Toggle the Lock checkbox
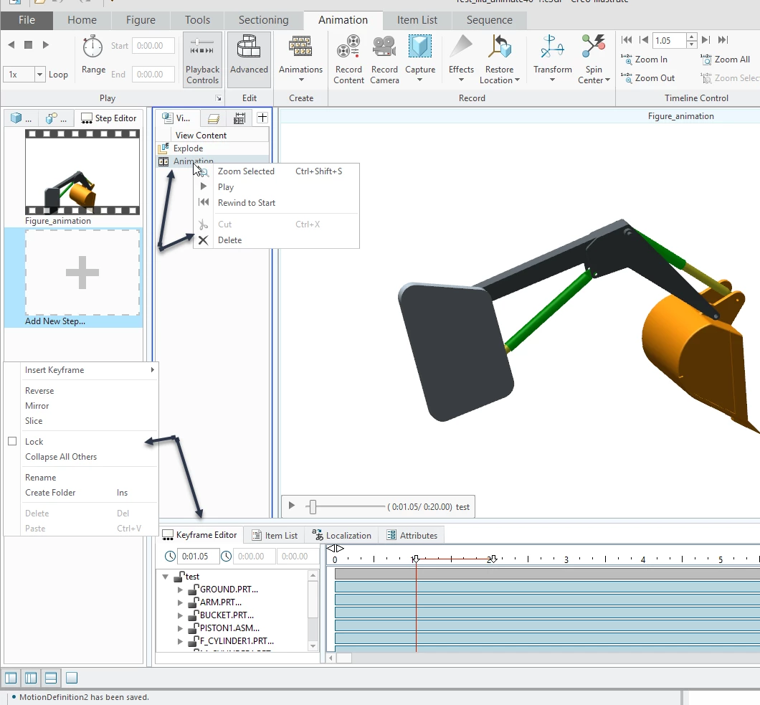Viewport: 760px width, 705px height. [x=13, y=441]
